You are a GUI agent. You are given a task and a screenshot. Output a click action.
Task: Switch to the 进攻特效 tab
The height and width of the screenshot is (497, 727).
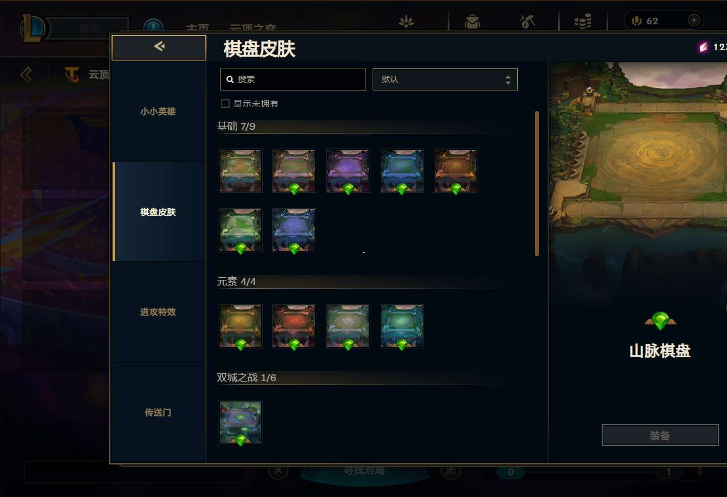click(158, 312)
